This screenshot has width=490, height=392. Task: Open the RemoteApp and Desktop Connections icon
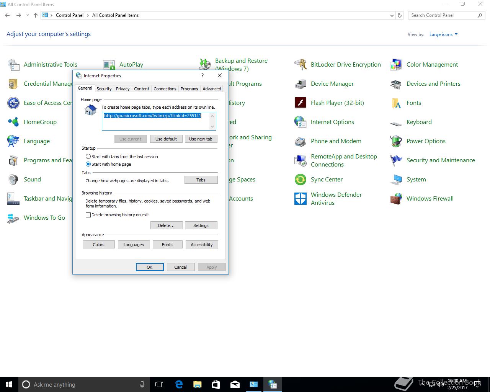pos(301,160)
